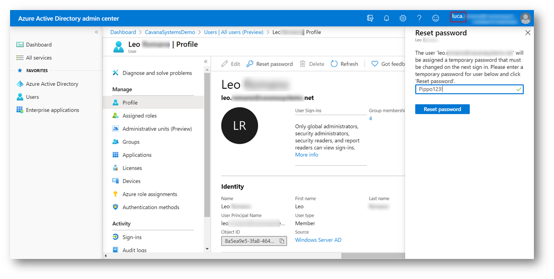The image size is (554, 279).
Task: Open Diagnose and solve problems
Action: (153, 73)
